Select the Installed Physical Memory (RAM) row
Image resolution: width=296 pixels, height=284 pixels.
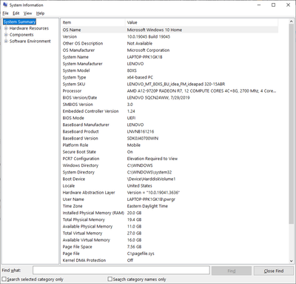click(169, 213)
